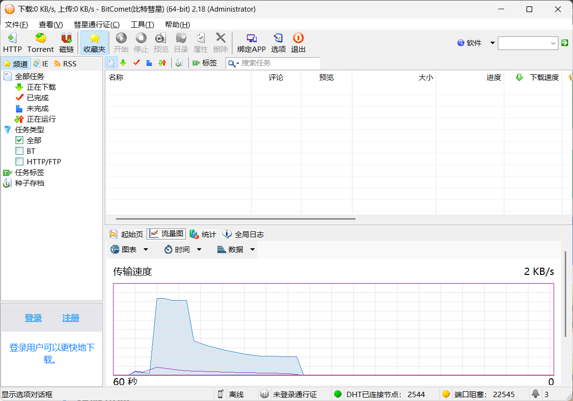Click inside the 搜索任务 search field

[272, 63]
